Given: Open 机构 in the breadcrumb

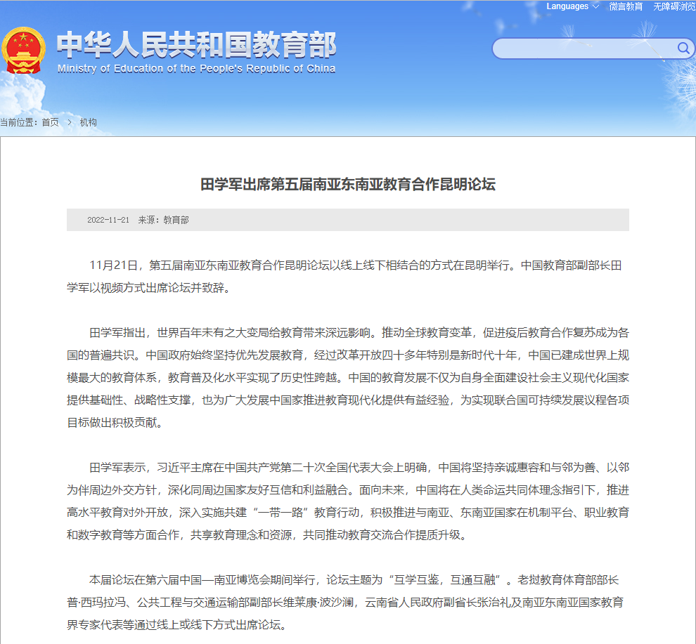Looking at the screenshot, I should (x=88, y=122).
